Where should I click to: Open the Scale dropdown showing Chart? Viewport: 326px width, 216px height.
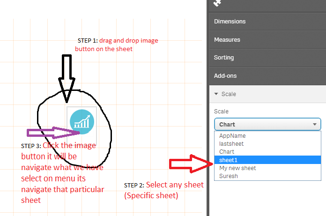[267, 124]
